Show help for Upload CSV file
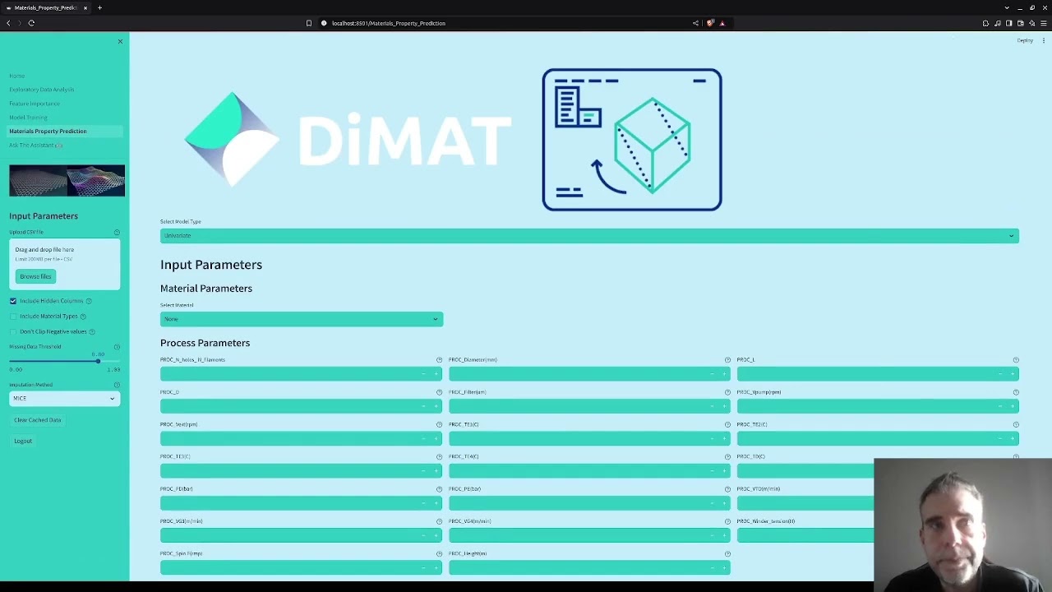The image size is (1052, 592). click(x=117, y=233)
